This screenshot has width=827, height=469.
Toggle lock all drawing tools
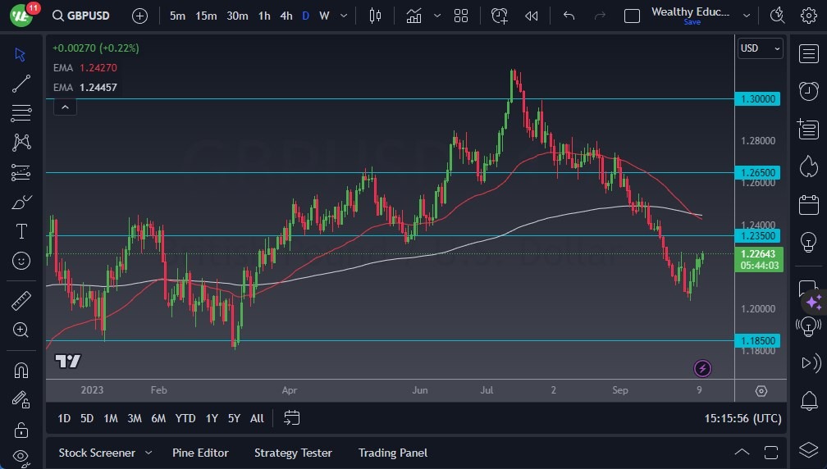click(21, 429)
